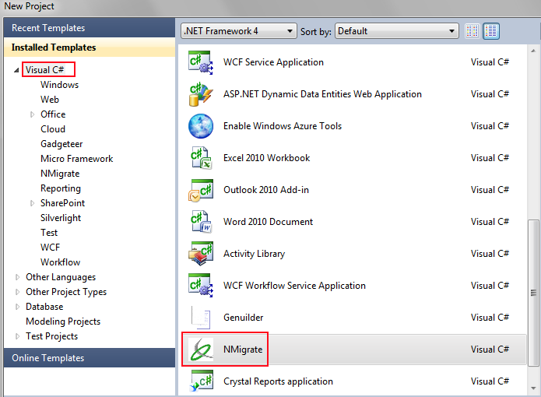Screen dimensions: 541x397
Task: Click the Outlook 2010 Add-in template icon
Action: (201, 190)
